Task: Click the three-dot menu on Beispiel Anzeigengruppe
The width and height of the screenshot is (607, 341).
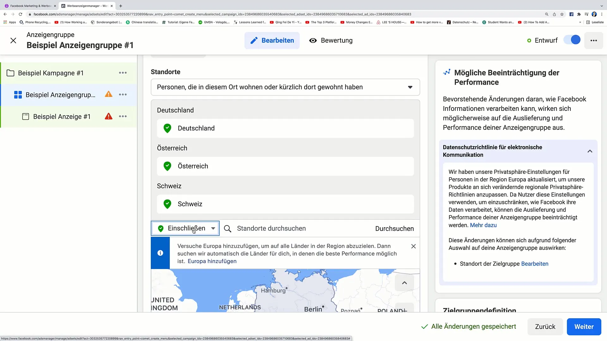Action: click(123, 94)
